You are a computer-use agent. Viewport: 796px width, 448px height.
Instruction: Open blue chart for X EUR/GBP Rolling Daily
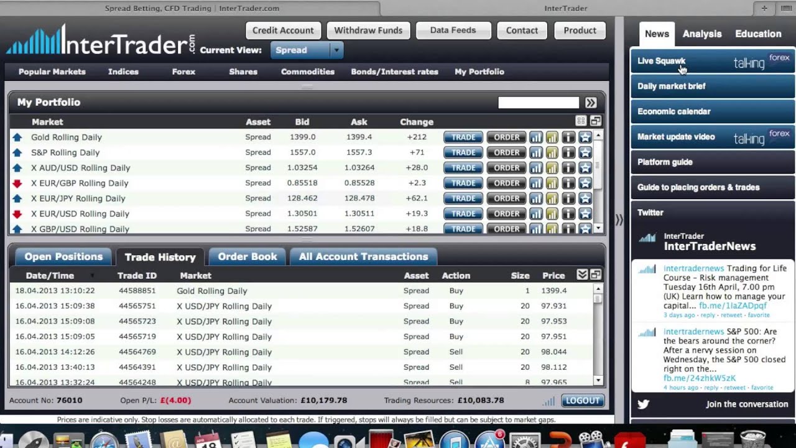tap(535, 183)
